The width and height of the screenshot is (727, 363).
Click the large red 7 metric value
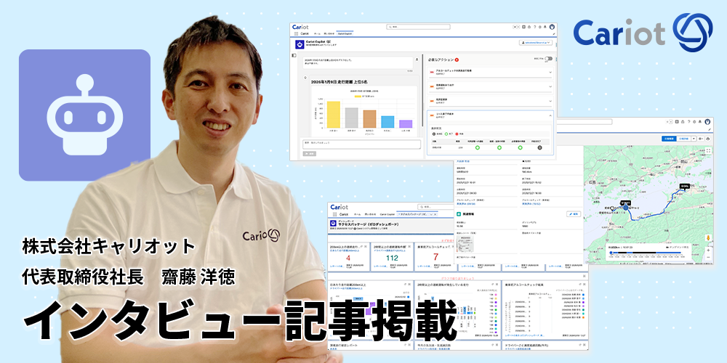pyautogui.click(x=435, y=257)
